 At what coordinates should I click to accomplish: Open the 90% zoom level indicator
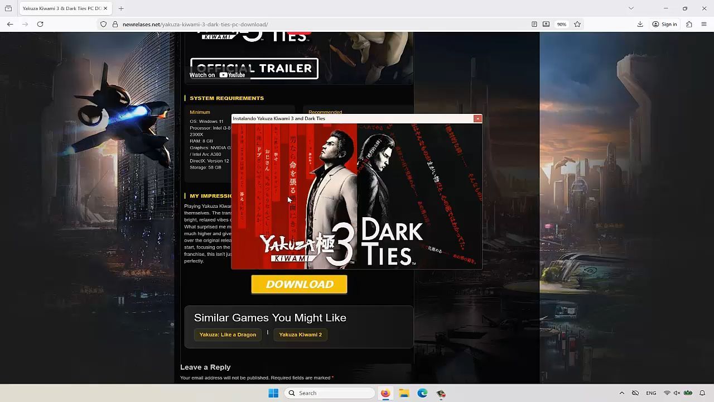point(561,24)
